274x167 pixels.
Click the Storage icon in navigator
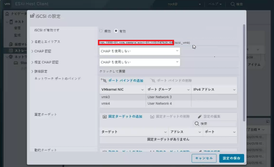click(11, 50)
